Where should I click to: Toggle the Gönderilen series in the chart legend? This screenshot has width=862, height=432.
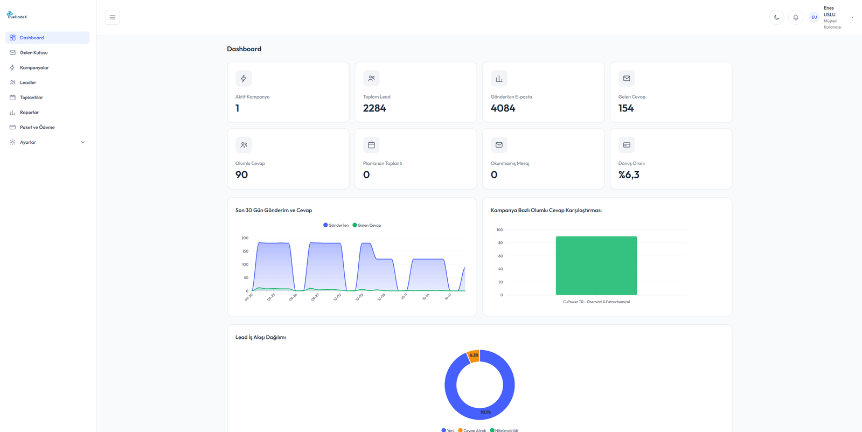click(x=336, y=225)
